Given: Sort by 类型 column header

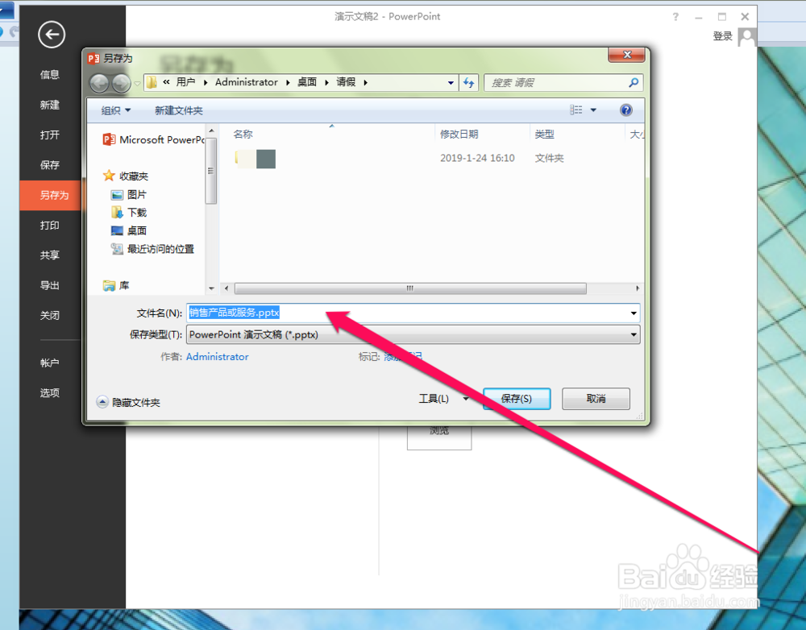Looking at the screenshot, I should (x=544, y=134).
